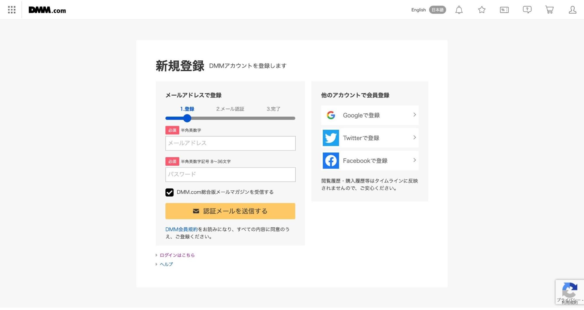
Task: Focus the パスワード input field
Action: (x=230, y=175)
